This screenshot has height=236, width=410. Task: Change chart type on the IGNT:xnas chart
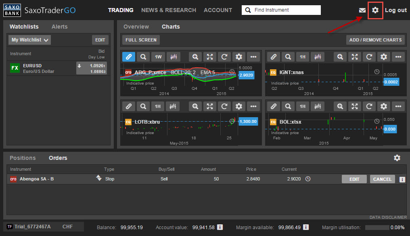coord(318,57)
